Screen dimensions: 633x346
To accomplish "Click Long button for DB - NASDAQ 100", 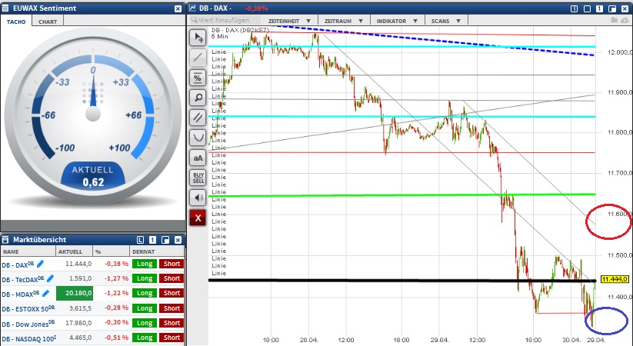I will point(144,338).
